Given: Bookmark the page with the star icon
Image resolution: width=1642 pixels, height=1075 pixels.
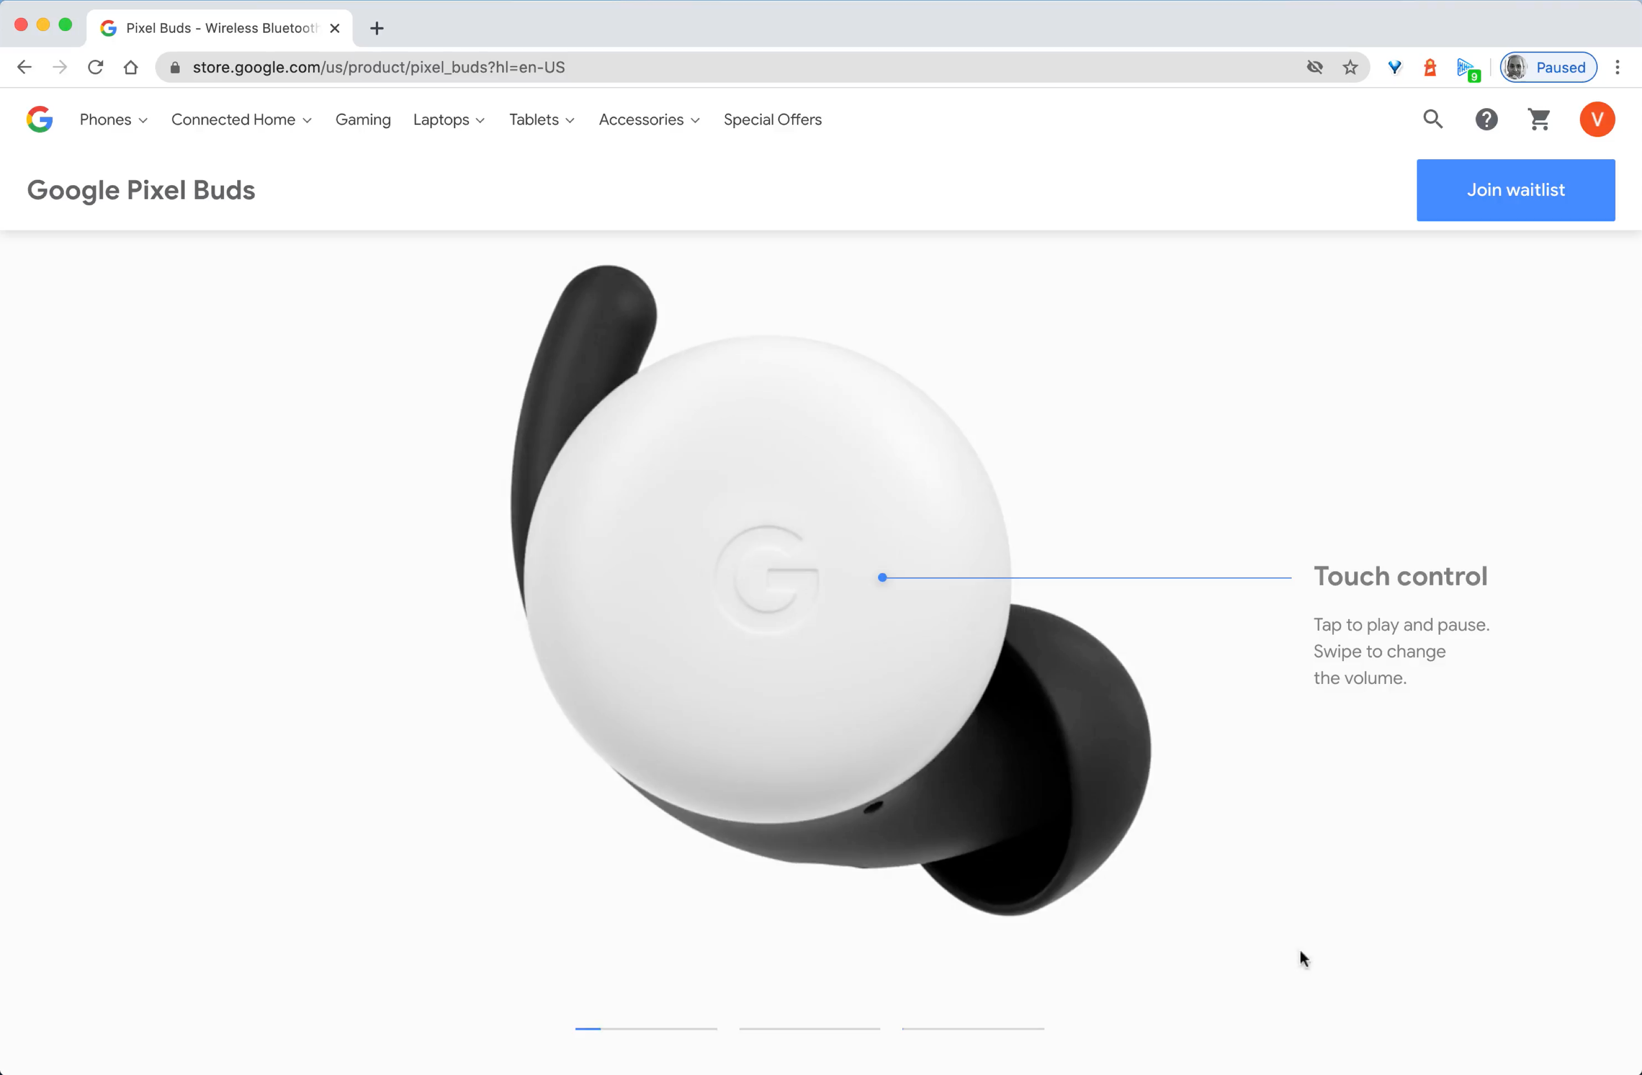Looking at the screenshot, I should click(x=1350, y=67).
